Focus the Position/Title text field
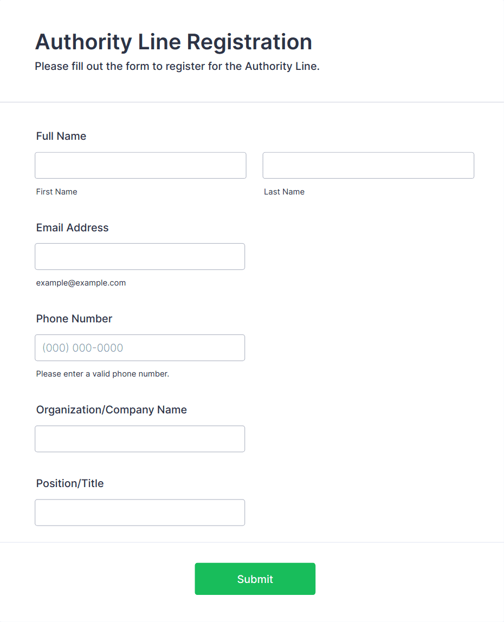Viewport: 504px width, 622px height. pyautogui.click(x=140, y=512)
